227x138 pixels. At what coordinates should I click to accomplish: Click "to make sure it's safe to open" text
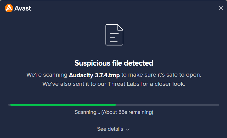click(161, 75)
